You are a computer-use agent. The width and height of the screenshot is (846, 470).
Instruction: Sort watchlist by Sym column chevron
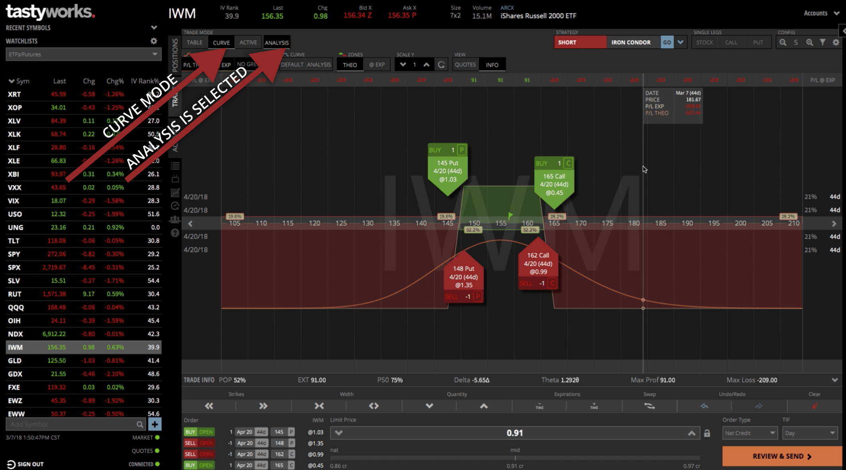pyautogui.click(x=11, y=81)
